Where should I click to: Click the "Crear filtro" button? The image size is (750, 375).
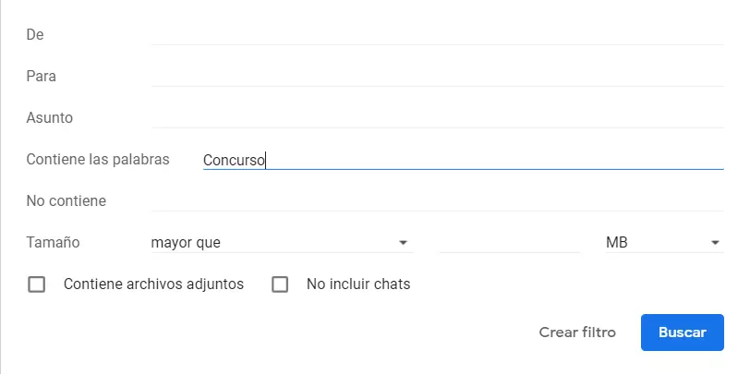[x=577, y=333]
